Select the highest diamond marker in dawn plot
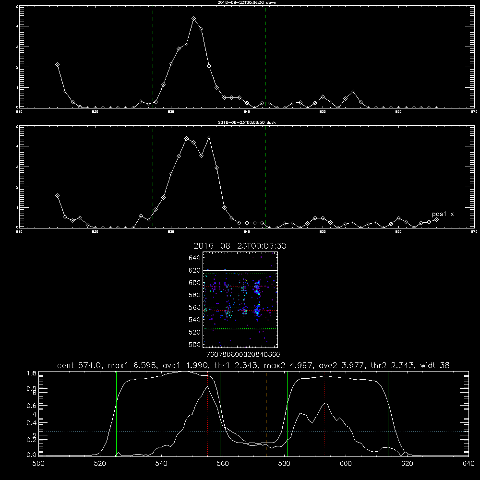Image resolution: width=480 pixels, height=480 pixels. pyautogui.click(x=194, y=19)
